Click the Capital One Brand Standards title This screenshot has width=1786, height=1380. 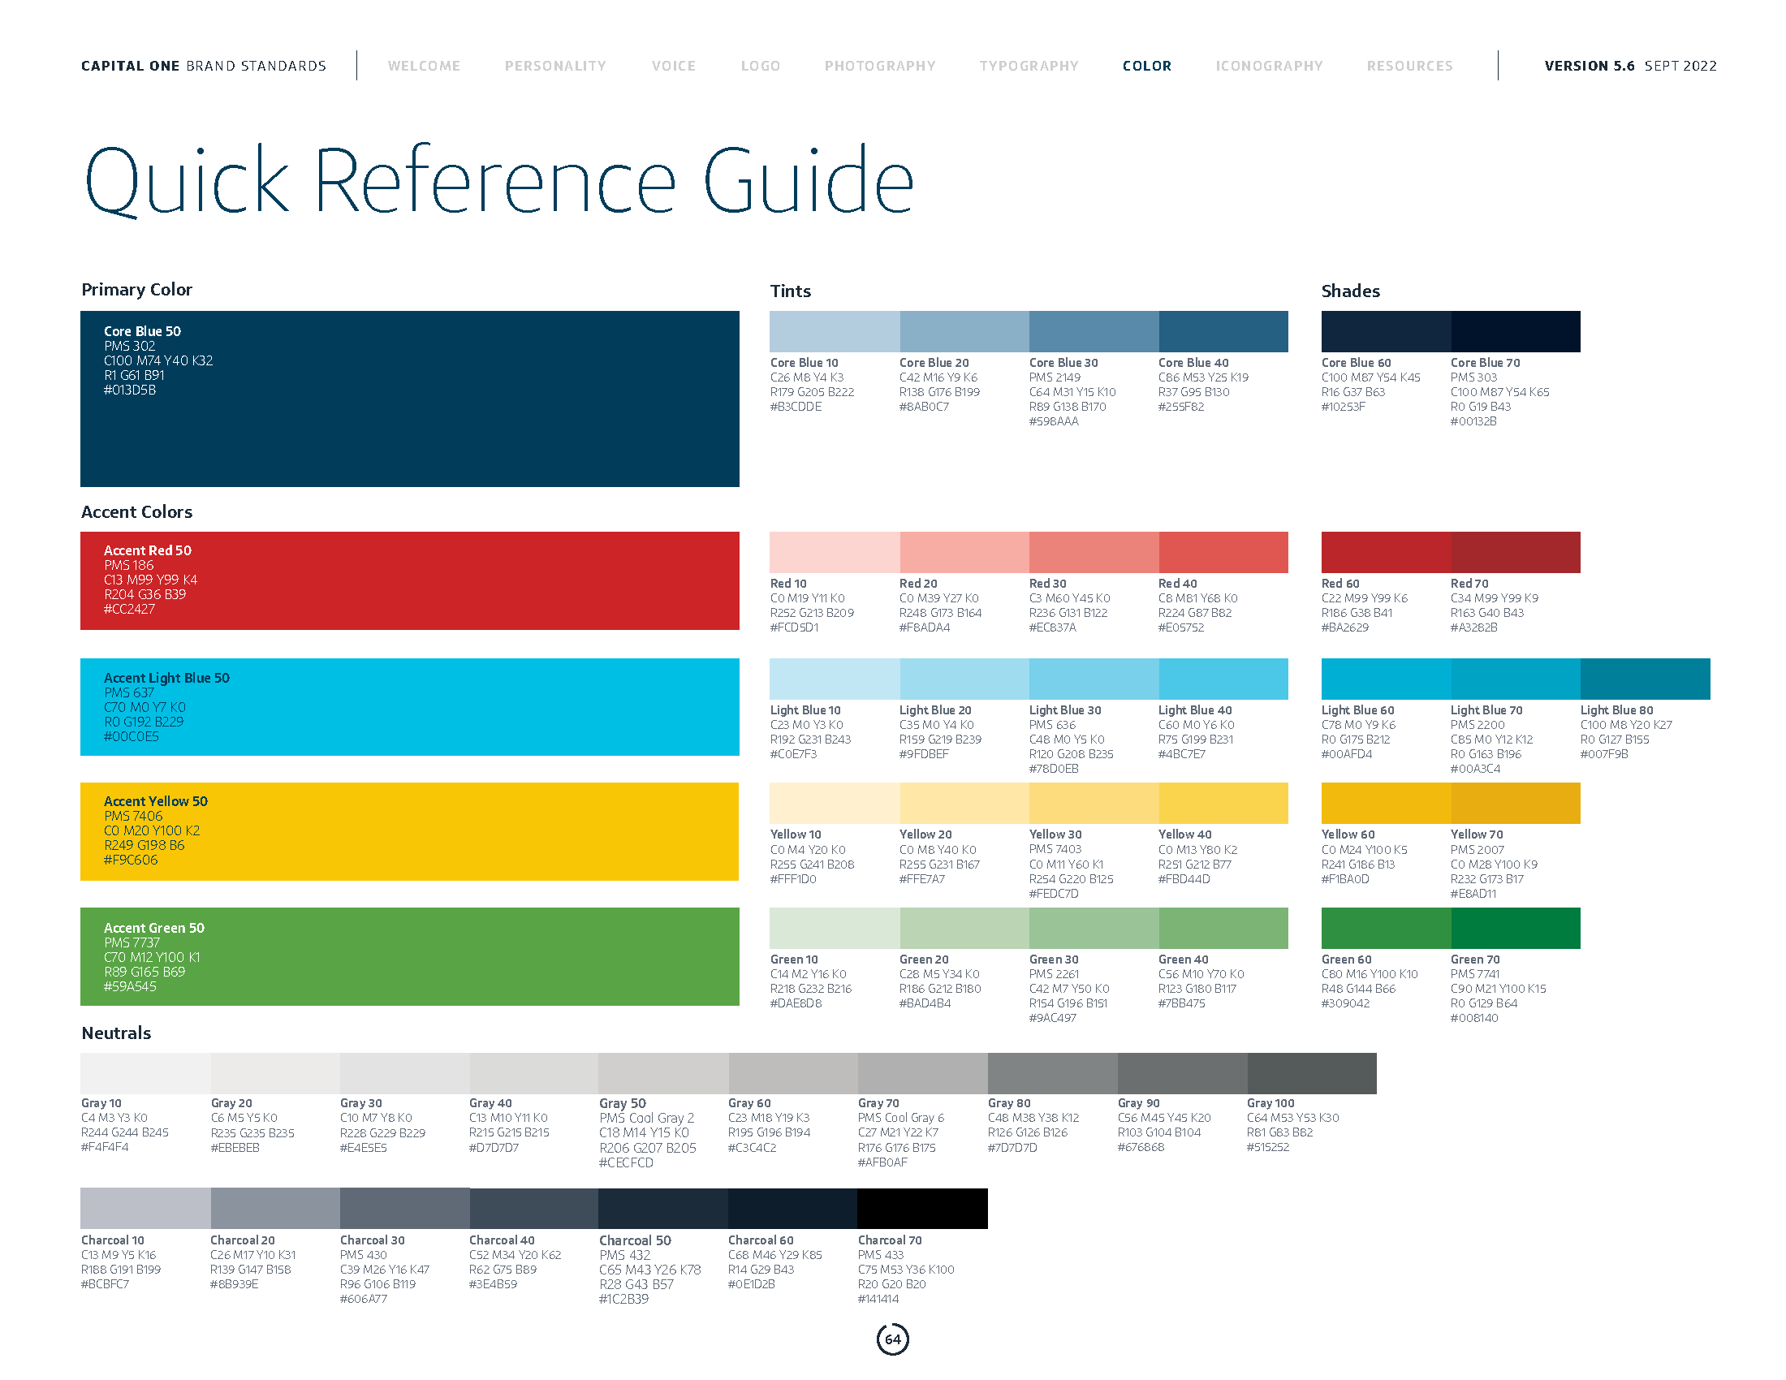click(204, 67)
